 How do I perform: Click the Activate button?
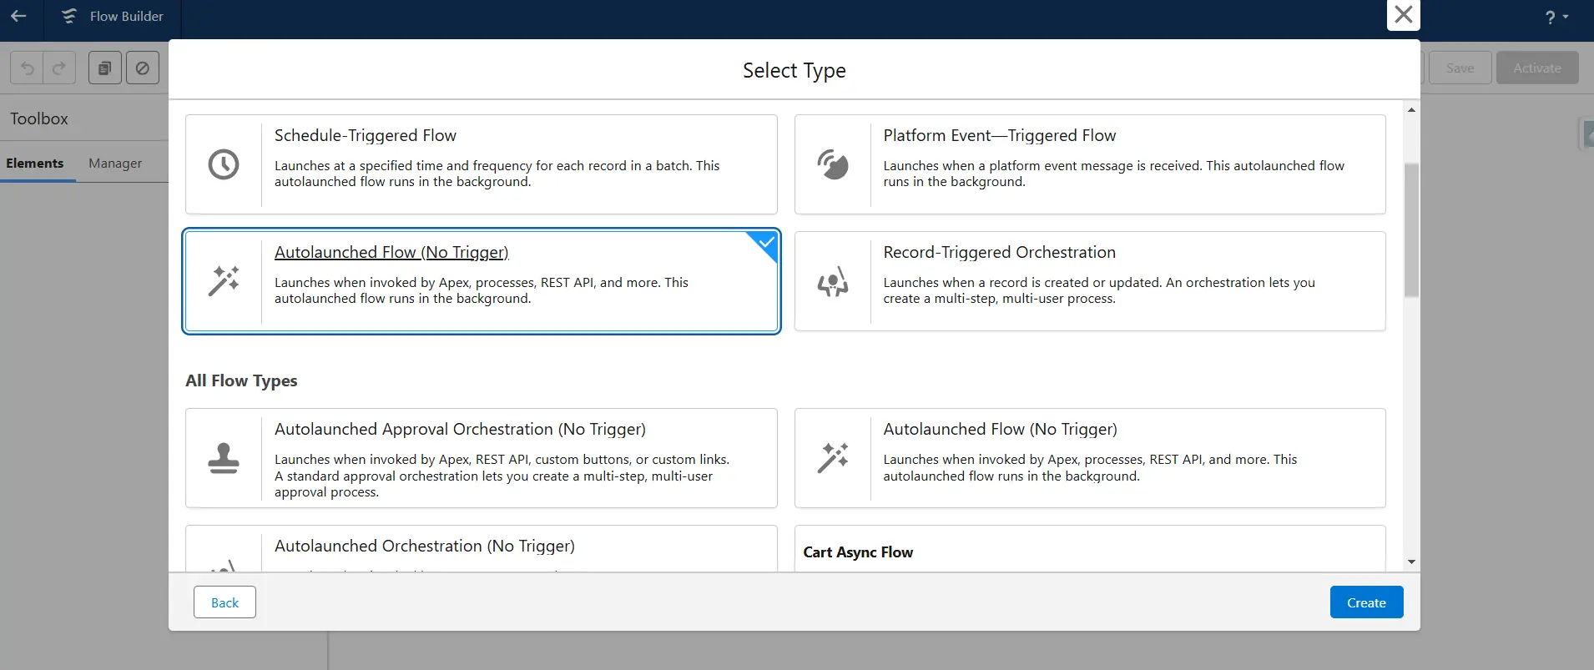tap(1537, 68)
